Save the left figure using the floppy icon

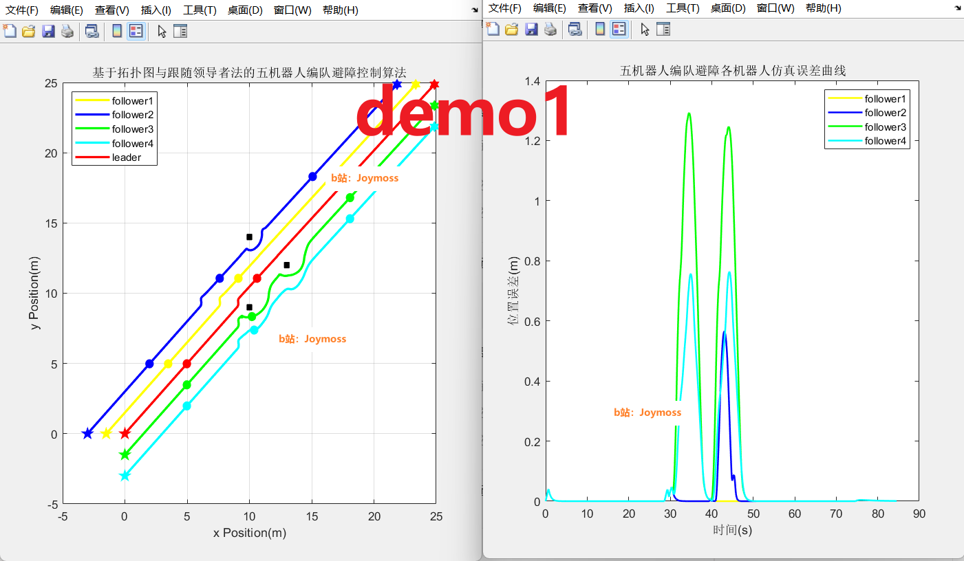click(x=48, y=31)
